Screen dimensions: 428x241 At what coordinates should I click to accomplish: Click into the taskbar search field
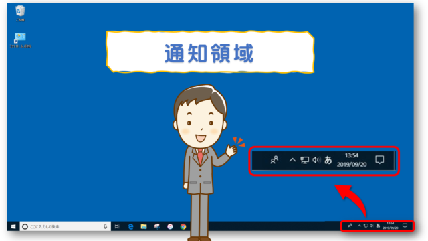point(66,226)
